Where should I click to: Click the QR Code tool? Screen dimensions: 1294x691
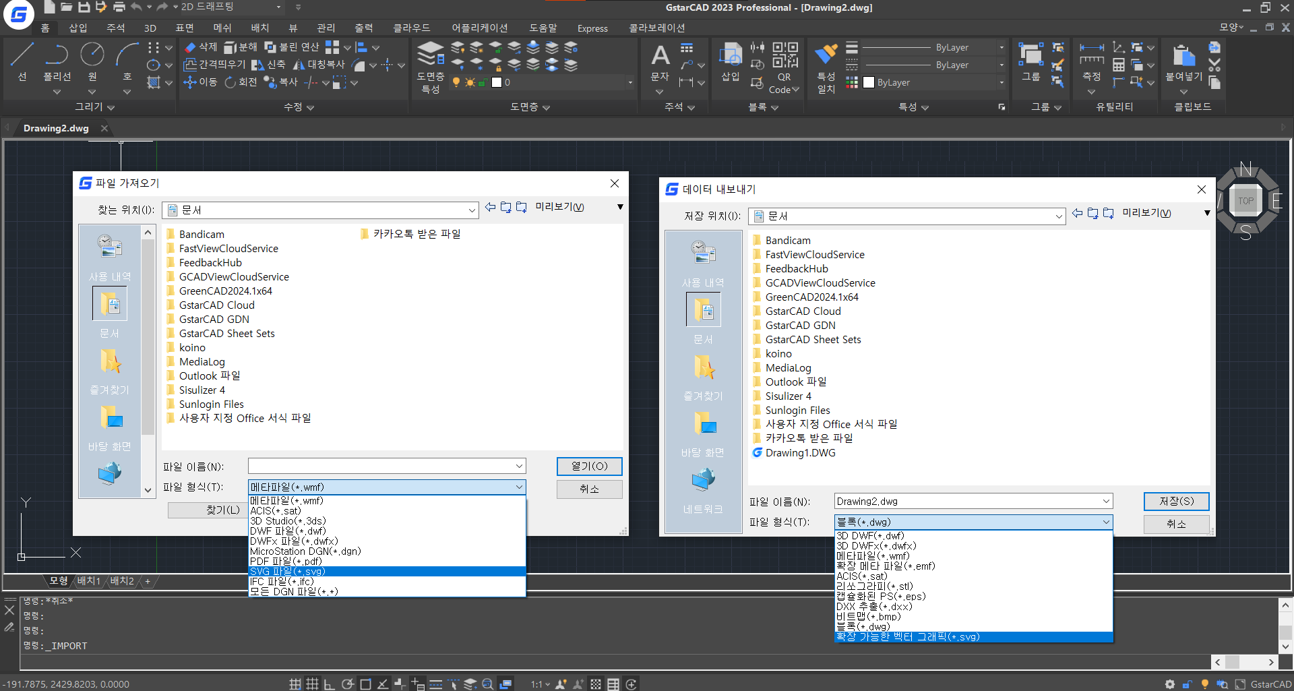tap(784, 67)
